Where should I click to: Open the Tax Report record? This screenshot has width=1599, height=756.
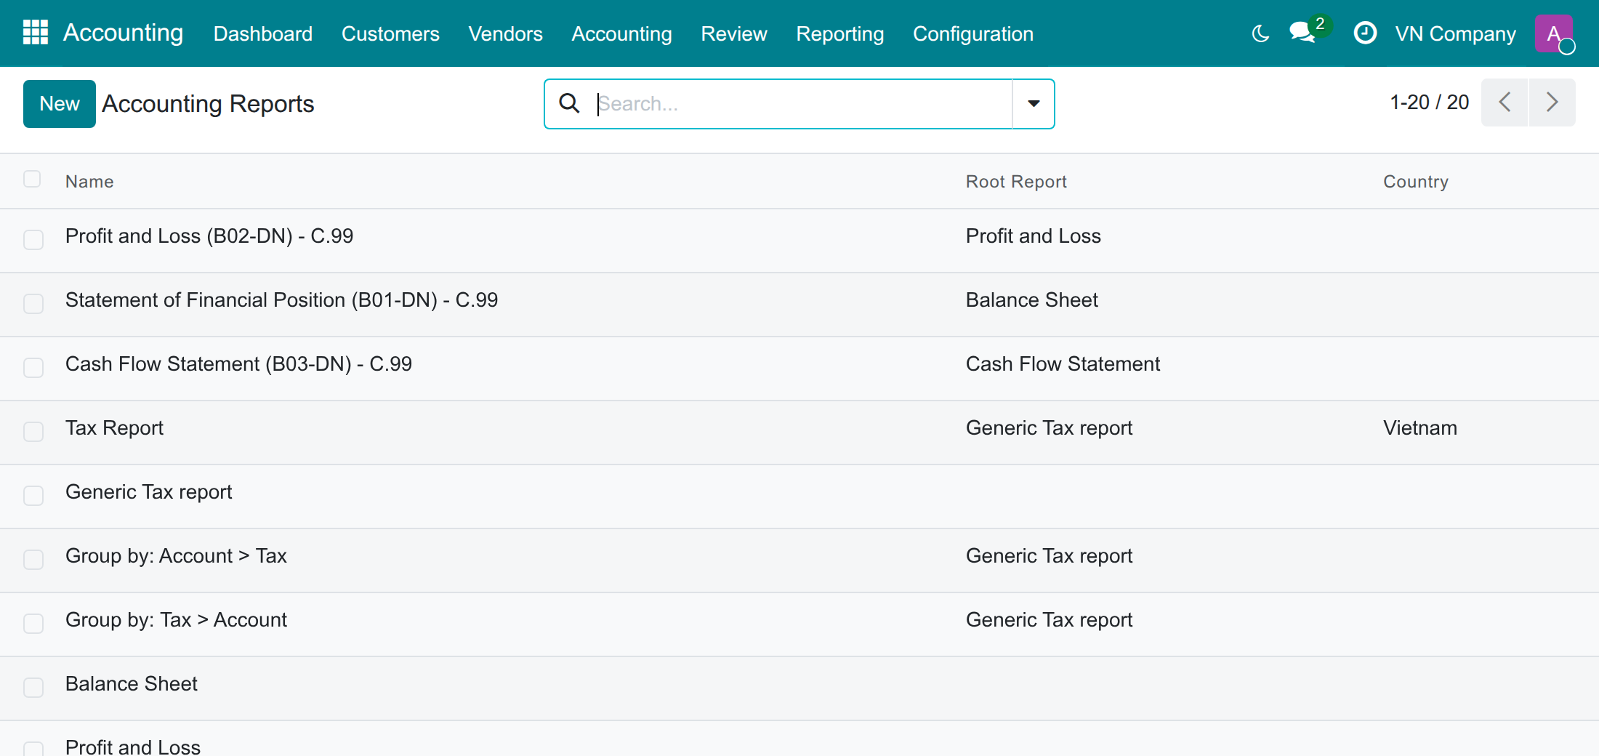click(114, 427)
